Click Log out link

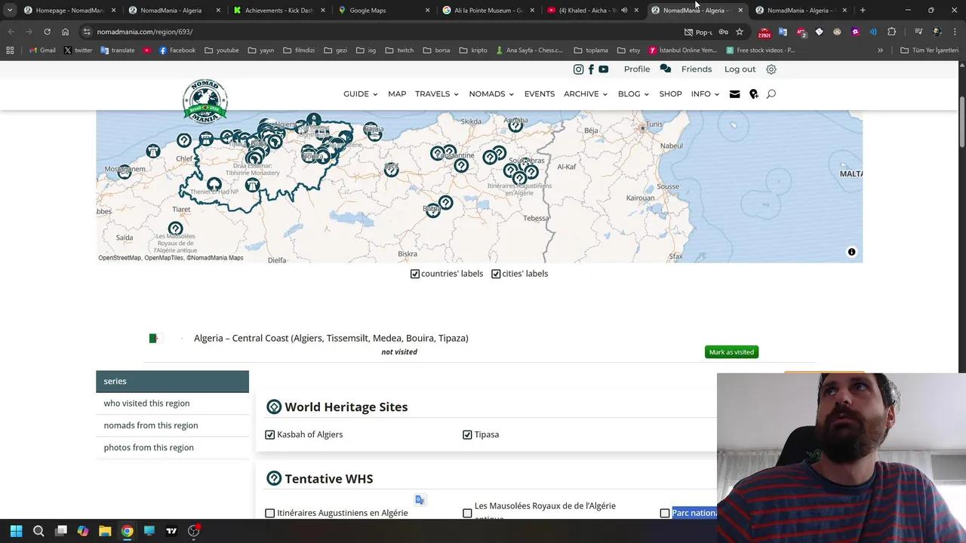pos(740,69)
